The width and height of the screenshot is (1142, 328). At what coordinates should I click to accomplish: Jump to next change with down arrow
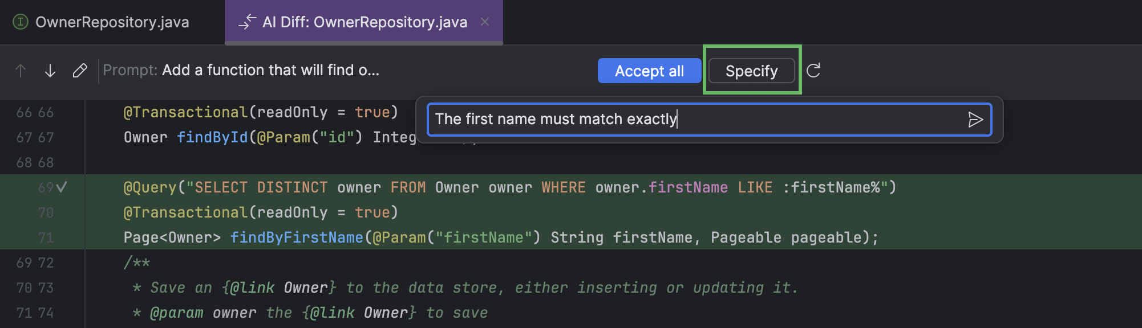[50, 71]
